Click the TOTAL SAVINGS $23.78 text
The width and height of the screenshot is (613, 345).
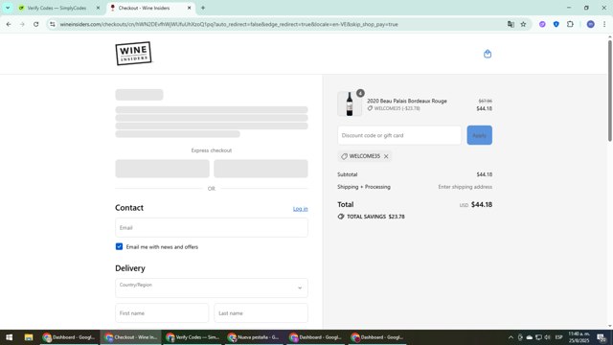pos(375,217)
